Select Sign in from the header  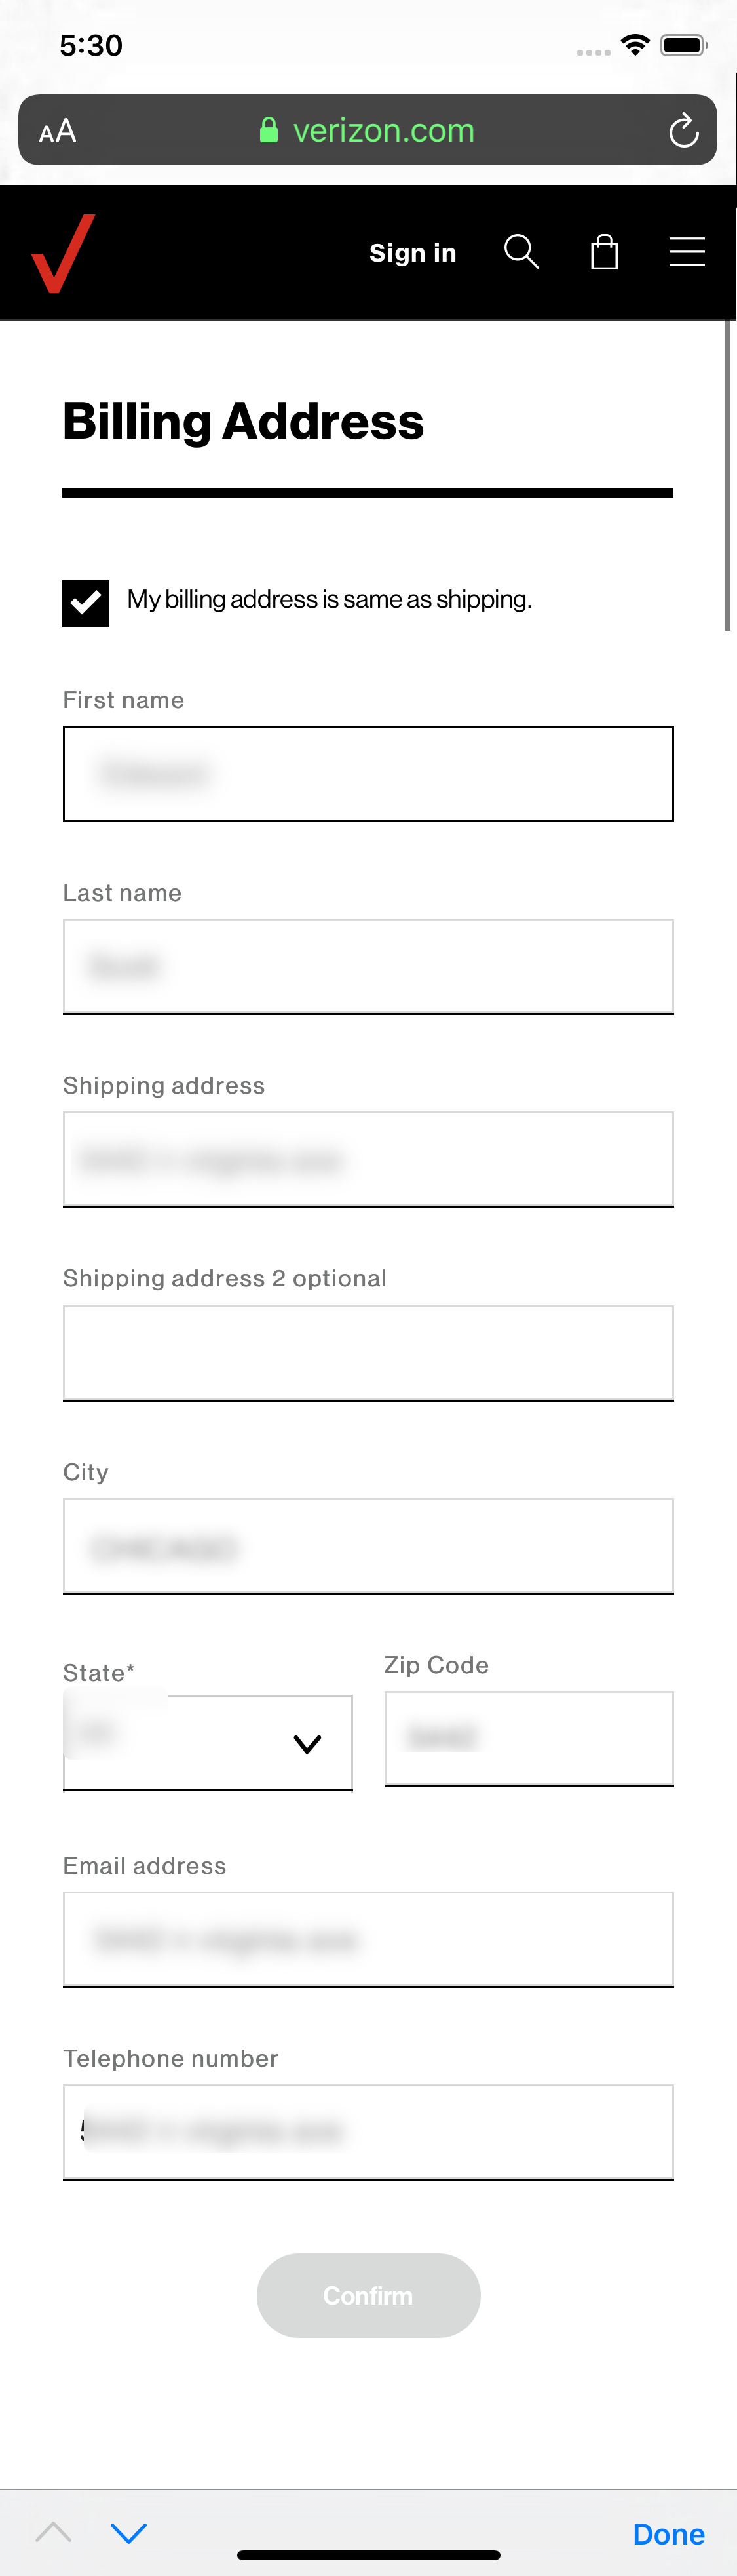(x=413, y=252)
